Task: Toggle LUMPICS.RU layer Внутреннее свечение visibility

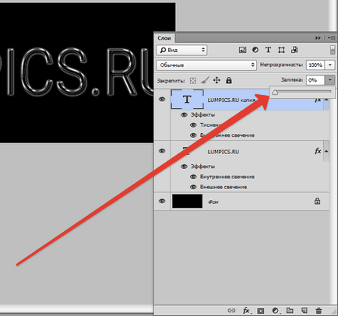Action: point(193,177)
